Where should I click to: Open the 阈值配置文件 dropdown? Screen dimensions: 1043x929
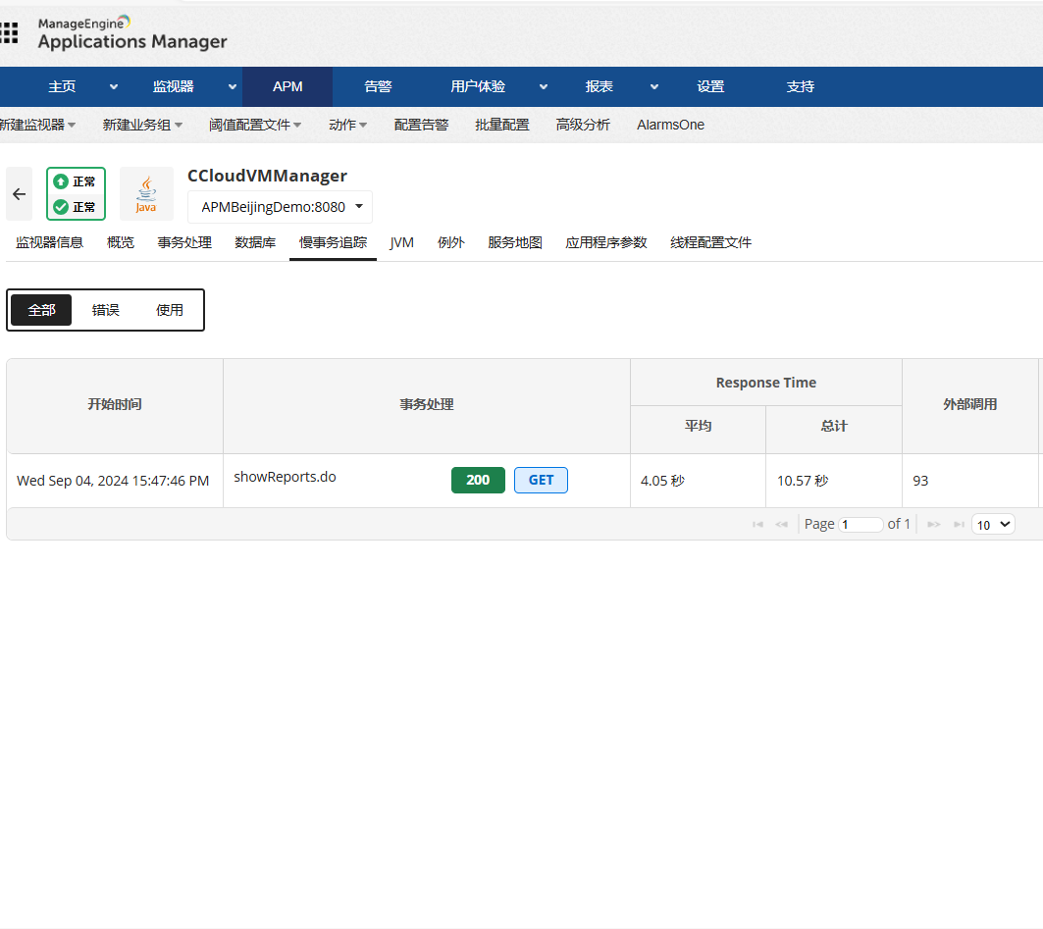(x=255, y=125)
